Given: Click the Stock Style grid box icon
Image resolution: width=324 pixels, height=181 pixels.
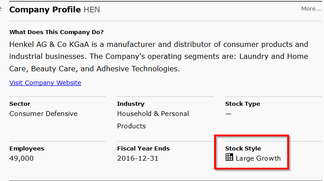Looking at the screenshot, I should click(229, 157).
